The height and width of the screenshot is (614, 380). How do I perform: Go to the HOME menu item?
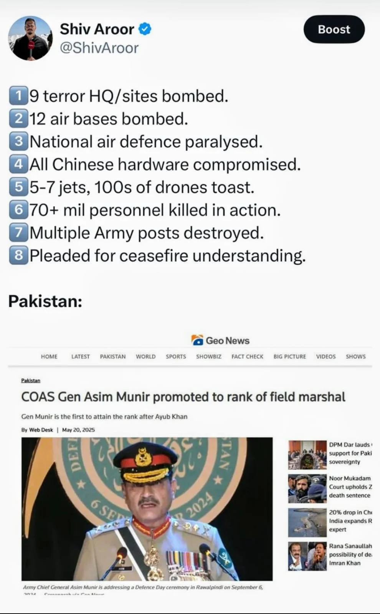pos(49,356)
